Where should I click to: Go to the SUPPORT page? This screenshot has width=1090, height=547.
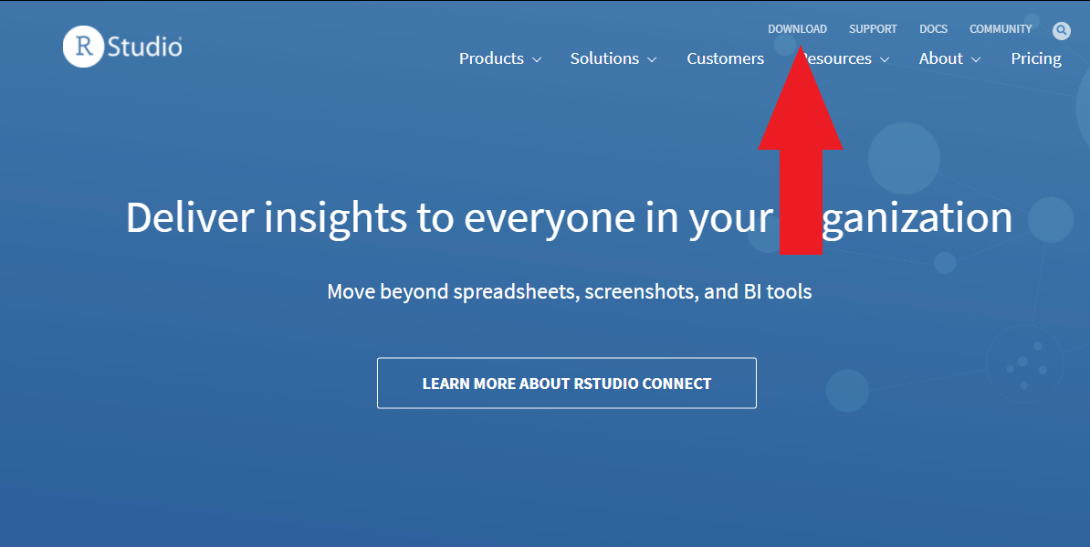[873, 29]
